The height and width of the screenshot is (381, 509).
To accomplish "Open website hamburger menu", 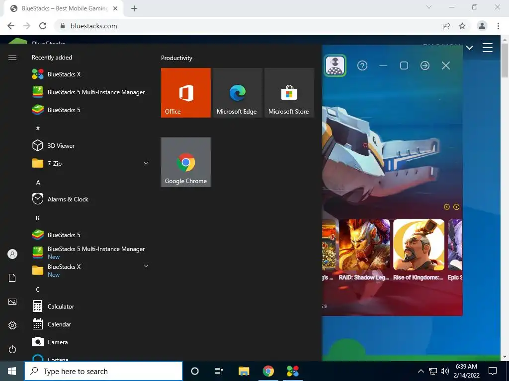I will click(x=488, y=48).
